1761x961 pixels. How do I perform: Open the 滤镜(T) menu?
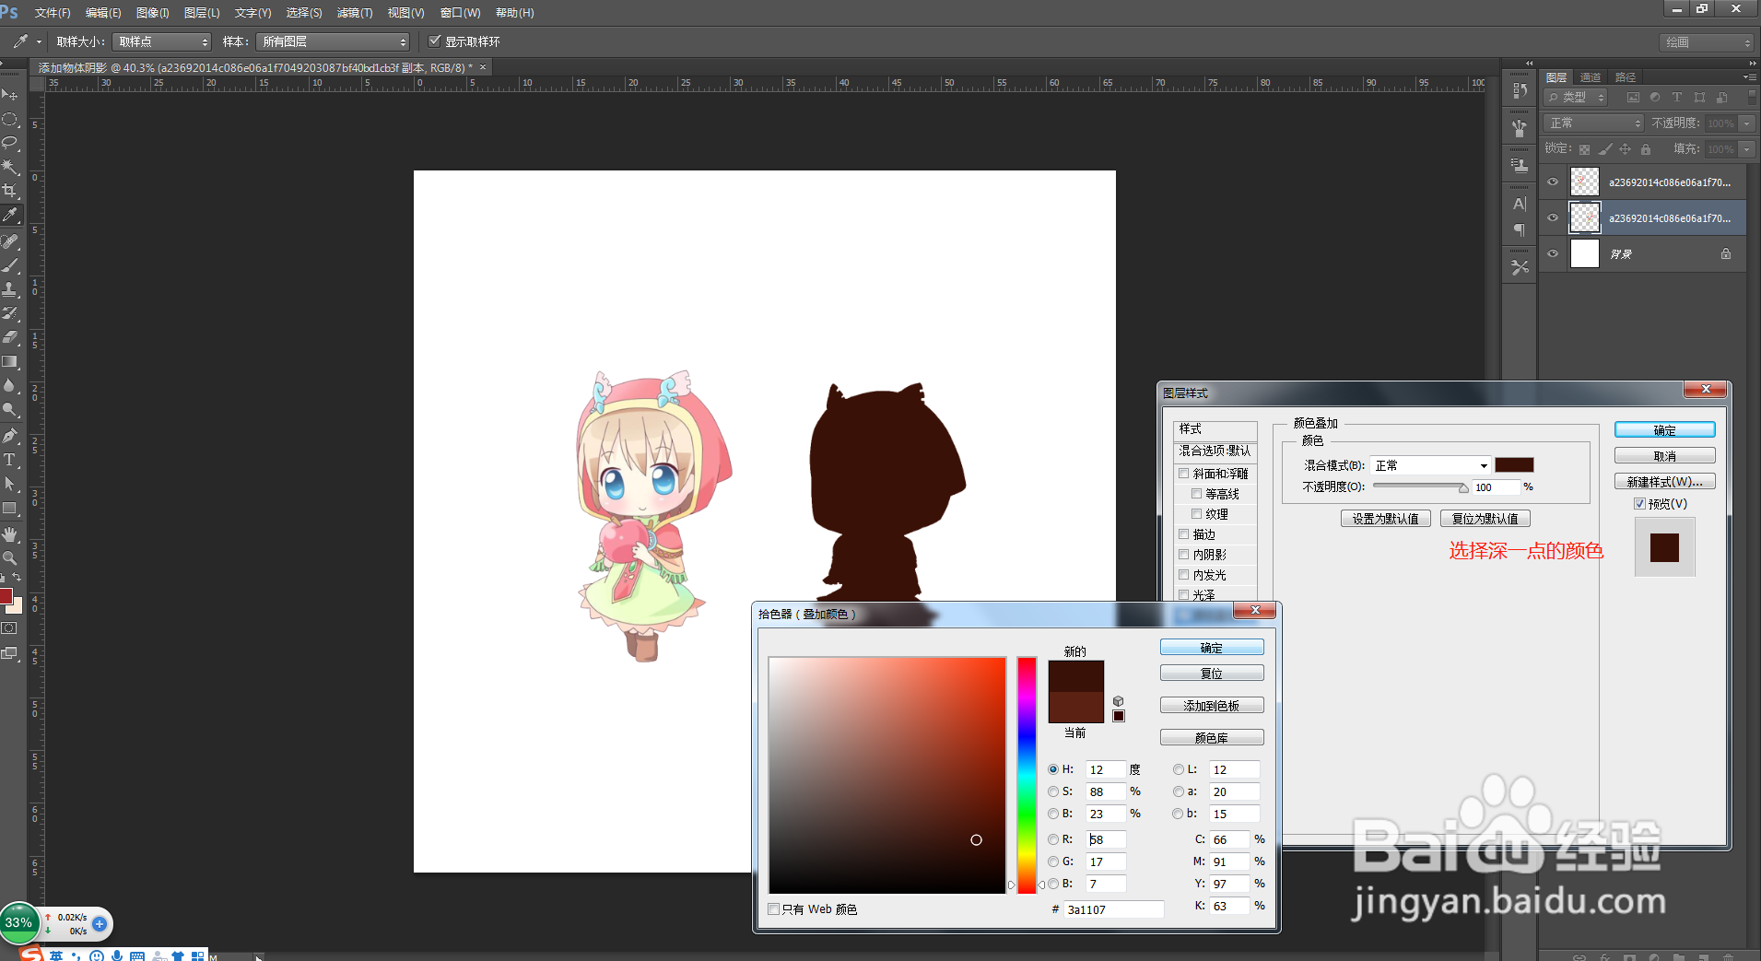[x=355, y=13]
